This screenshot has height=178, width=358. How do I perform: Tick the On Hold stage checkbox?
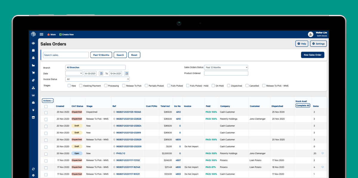click(x=213, y=85)
